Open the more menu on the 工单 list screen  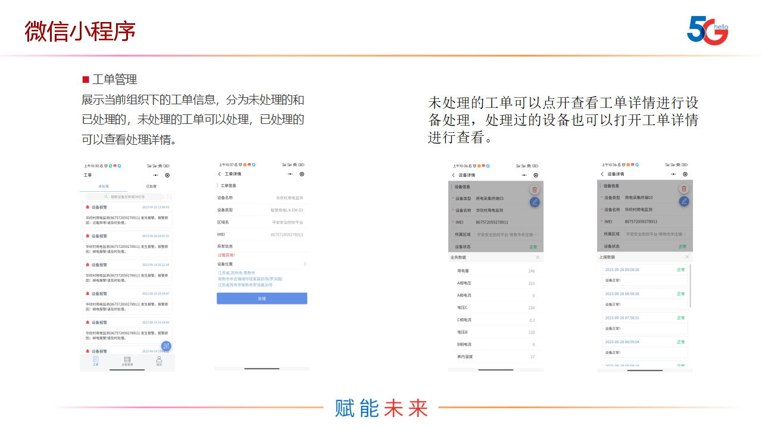156,175
